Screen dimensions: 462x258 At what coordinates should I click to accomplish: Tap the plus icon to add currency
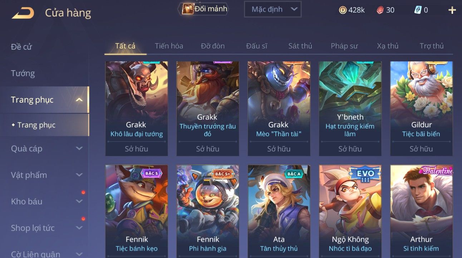pyautogui.click(x=452, y=10)
